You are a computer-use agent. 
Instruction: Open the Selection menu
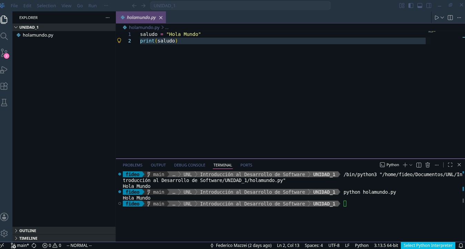point(46,6)
